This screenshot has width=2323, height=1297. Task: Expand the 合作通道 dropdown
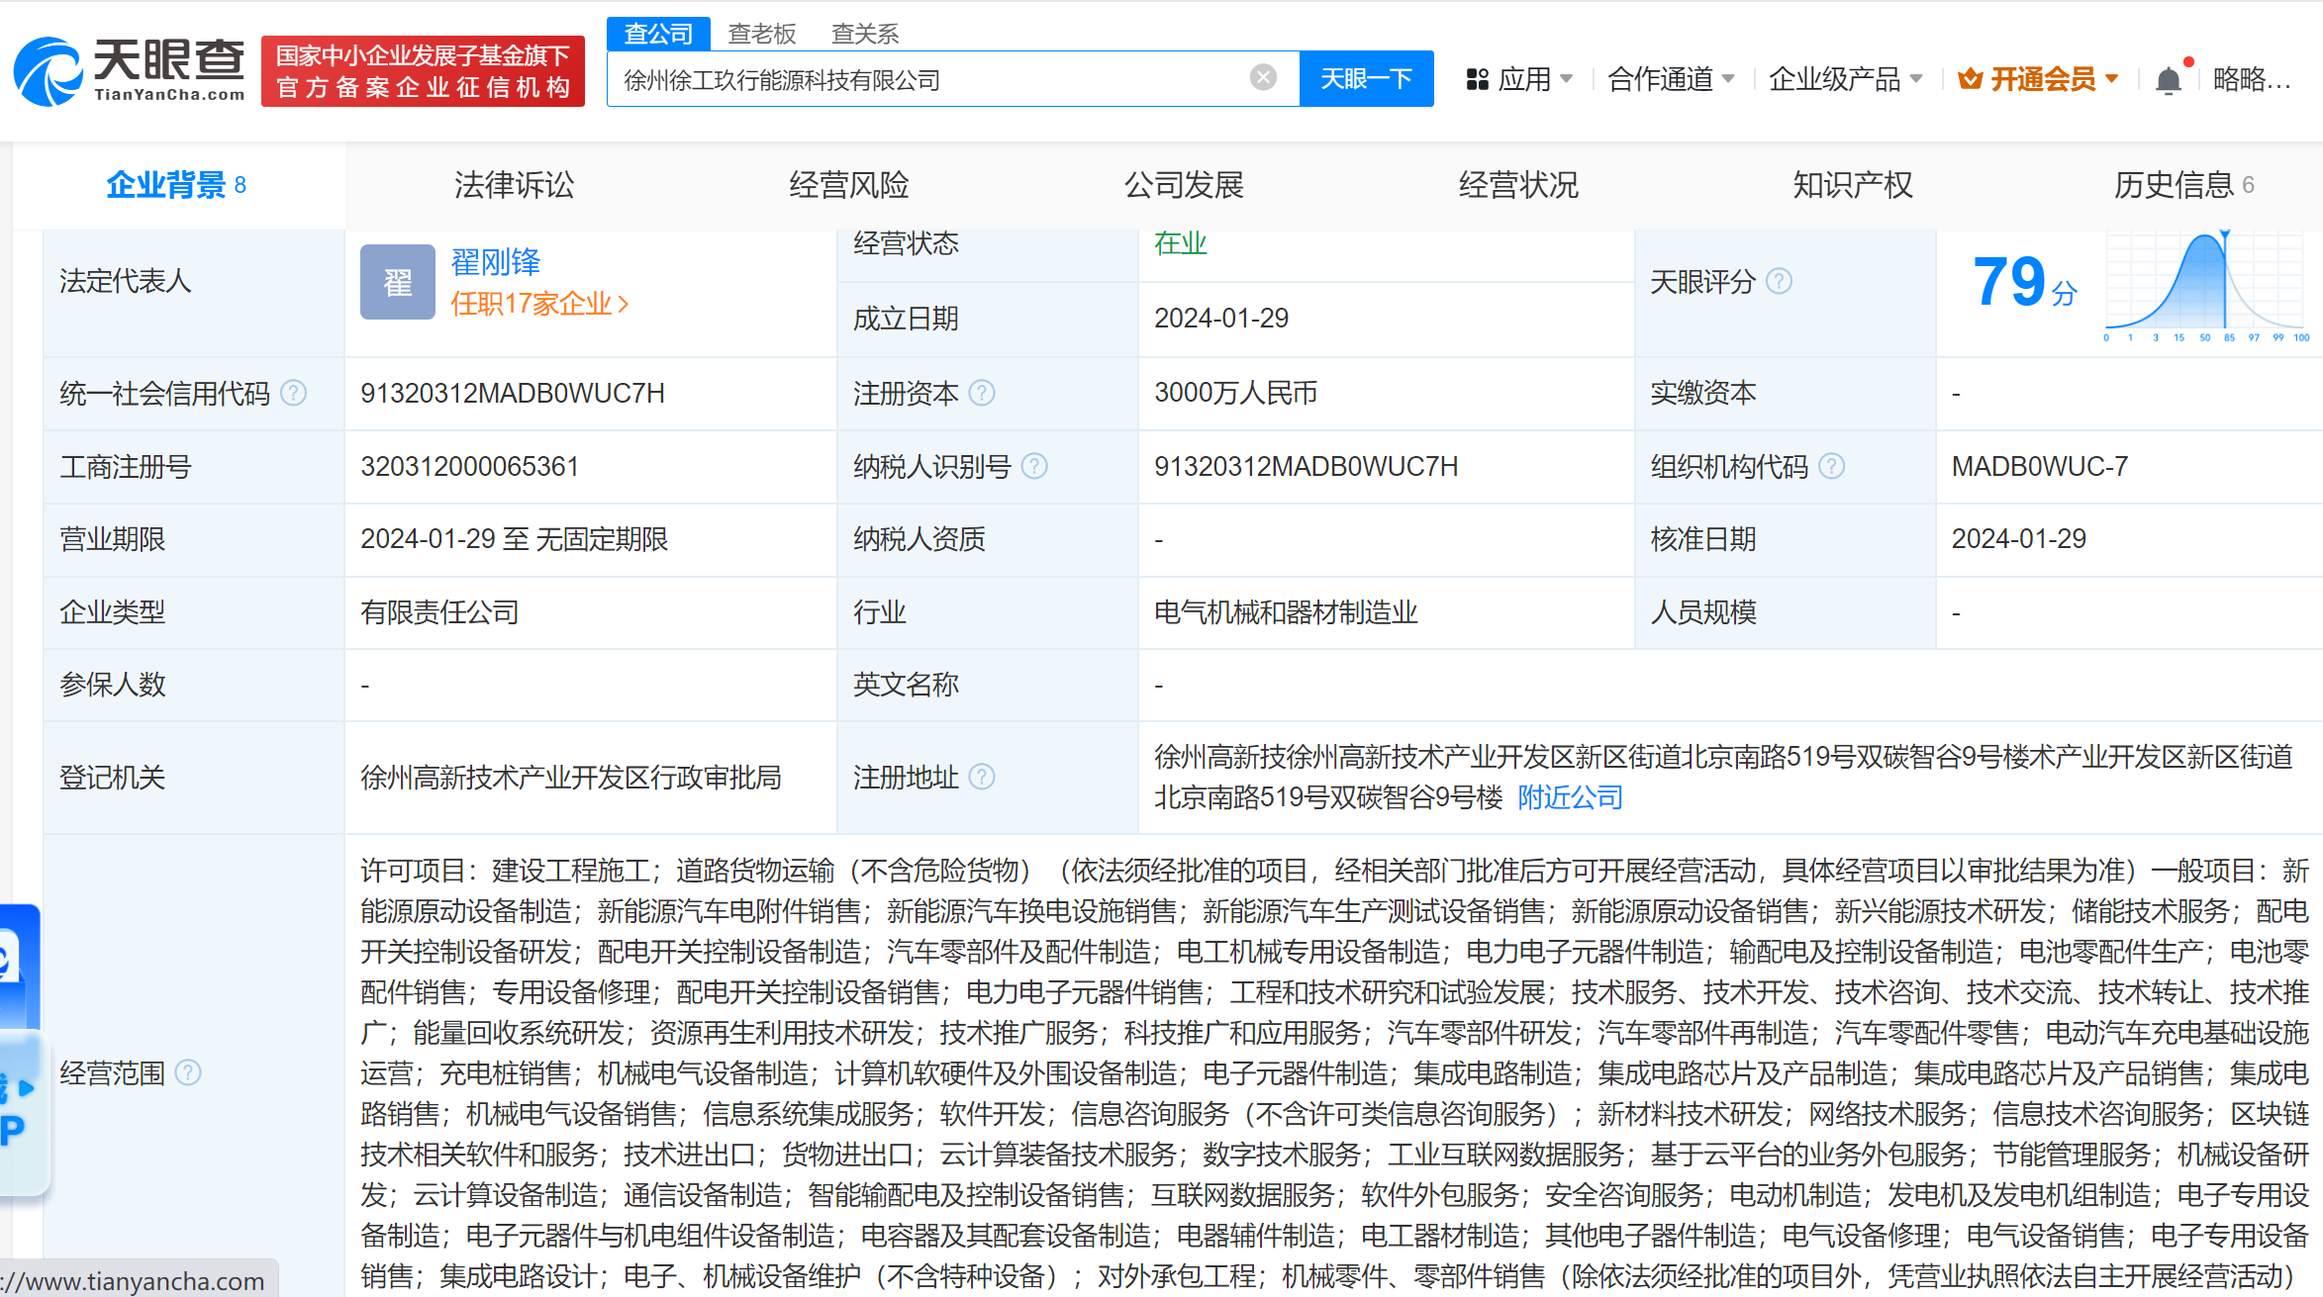point(1671,79)
